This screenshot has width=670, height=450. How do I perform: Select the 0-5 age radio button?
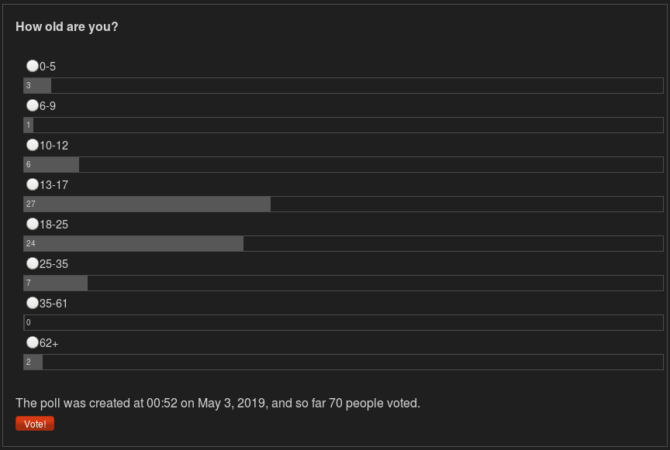click(x=33, y=66)
